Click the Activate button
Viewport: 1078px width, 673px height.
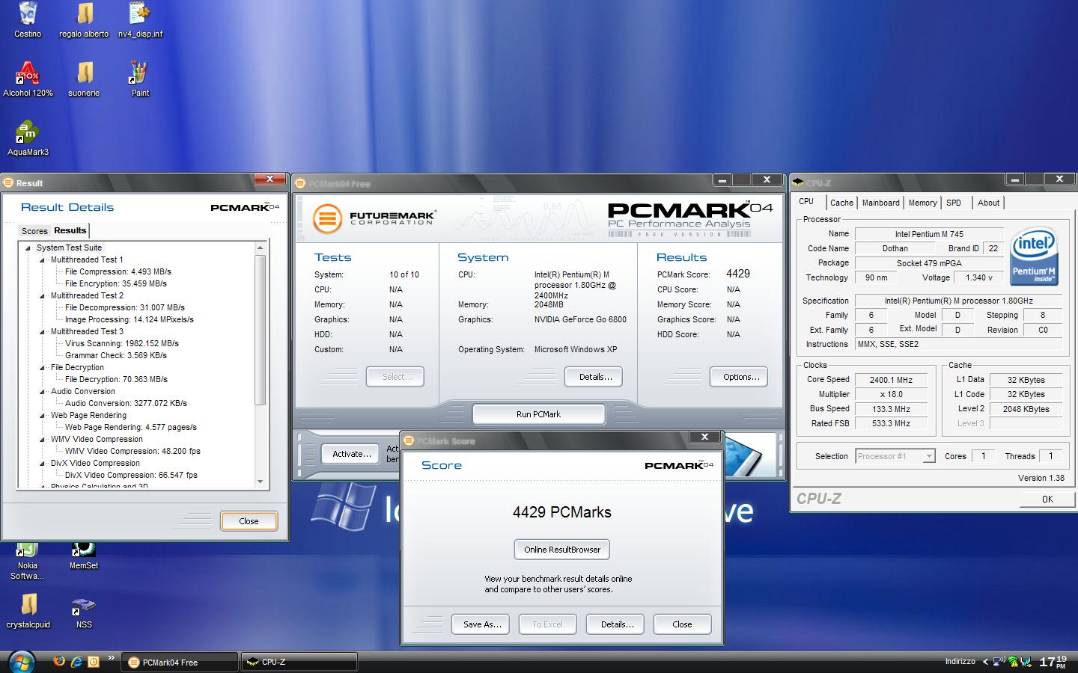(351, 454)
